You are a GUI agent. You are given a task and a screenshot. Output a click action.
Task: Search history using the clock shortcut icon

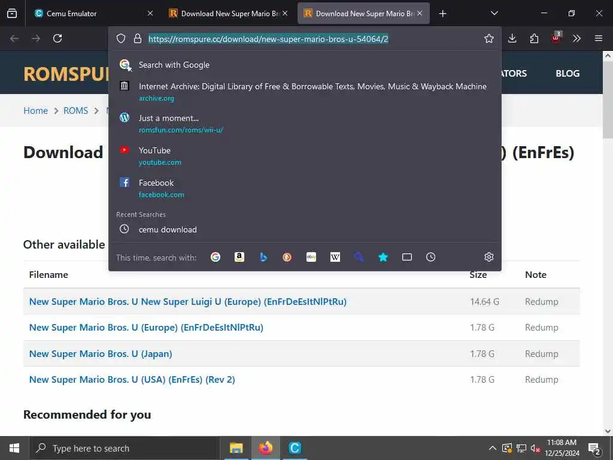[x=431, y=257]
